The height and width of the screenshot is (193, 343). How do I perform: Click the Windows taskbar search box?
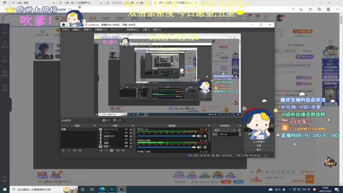[x=44, y=189]
